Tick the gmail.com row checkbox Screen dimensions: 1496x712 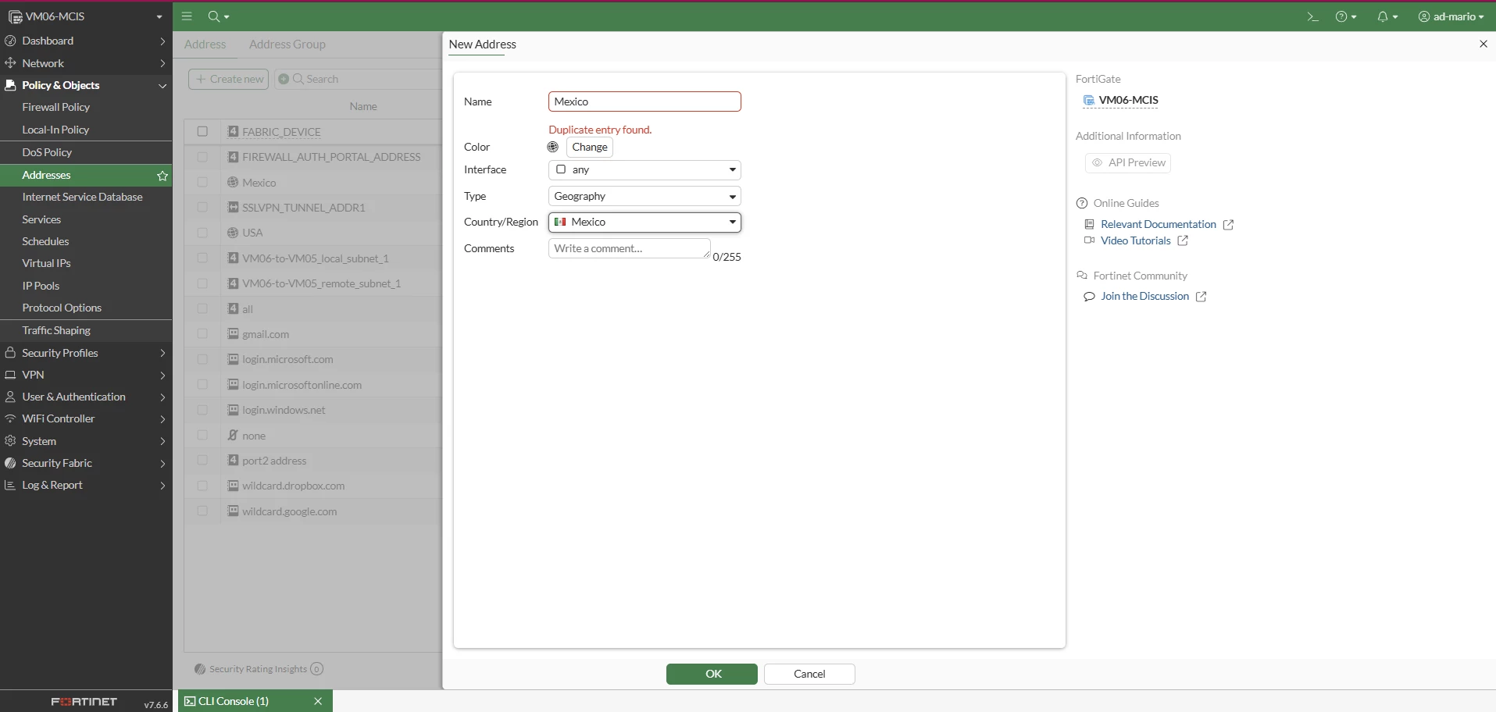[x=202, y=334]
